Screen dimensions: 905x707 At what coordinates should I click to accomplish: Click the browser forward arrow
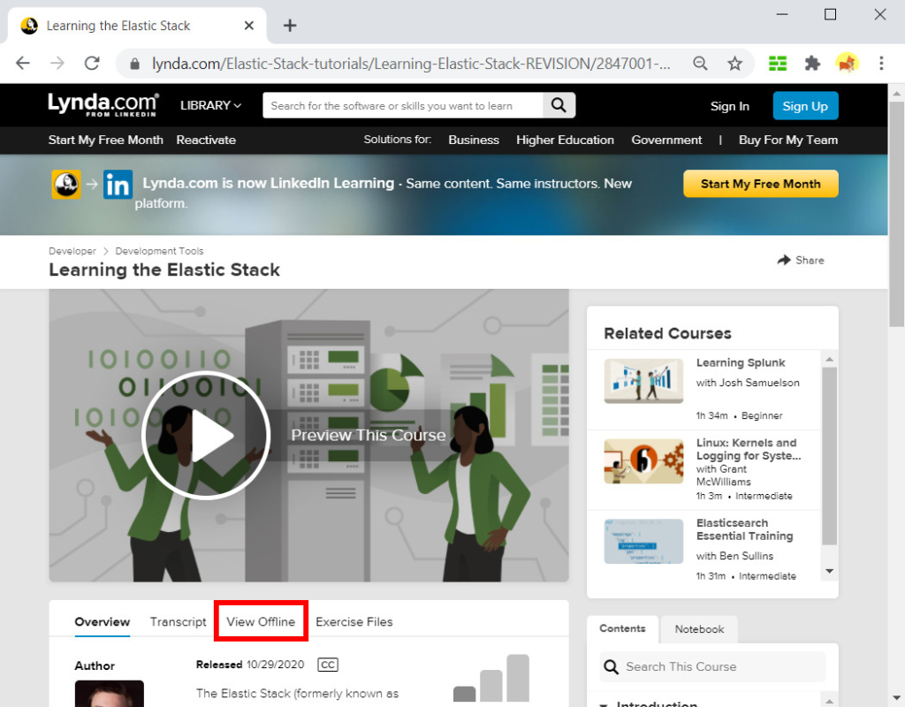(57, 63)
